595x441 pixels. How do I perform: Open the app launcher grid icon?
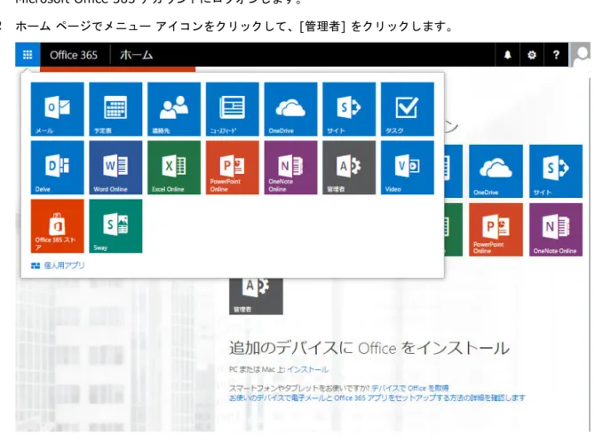pyautogui.click(x=28, y=55)
